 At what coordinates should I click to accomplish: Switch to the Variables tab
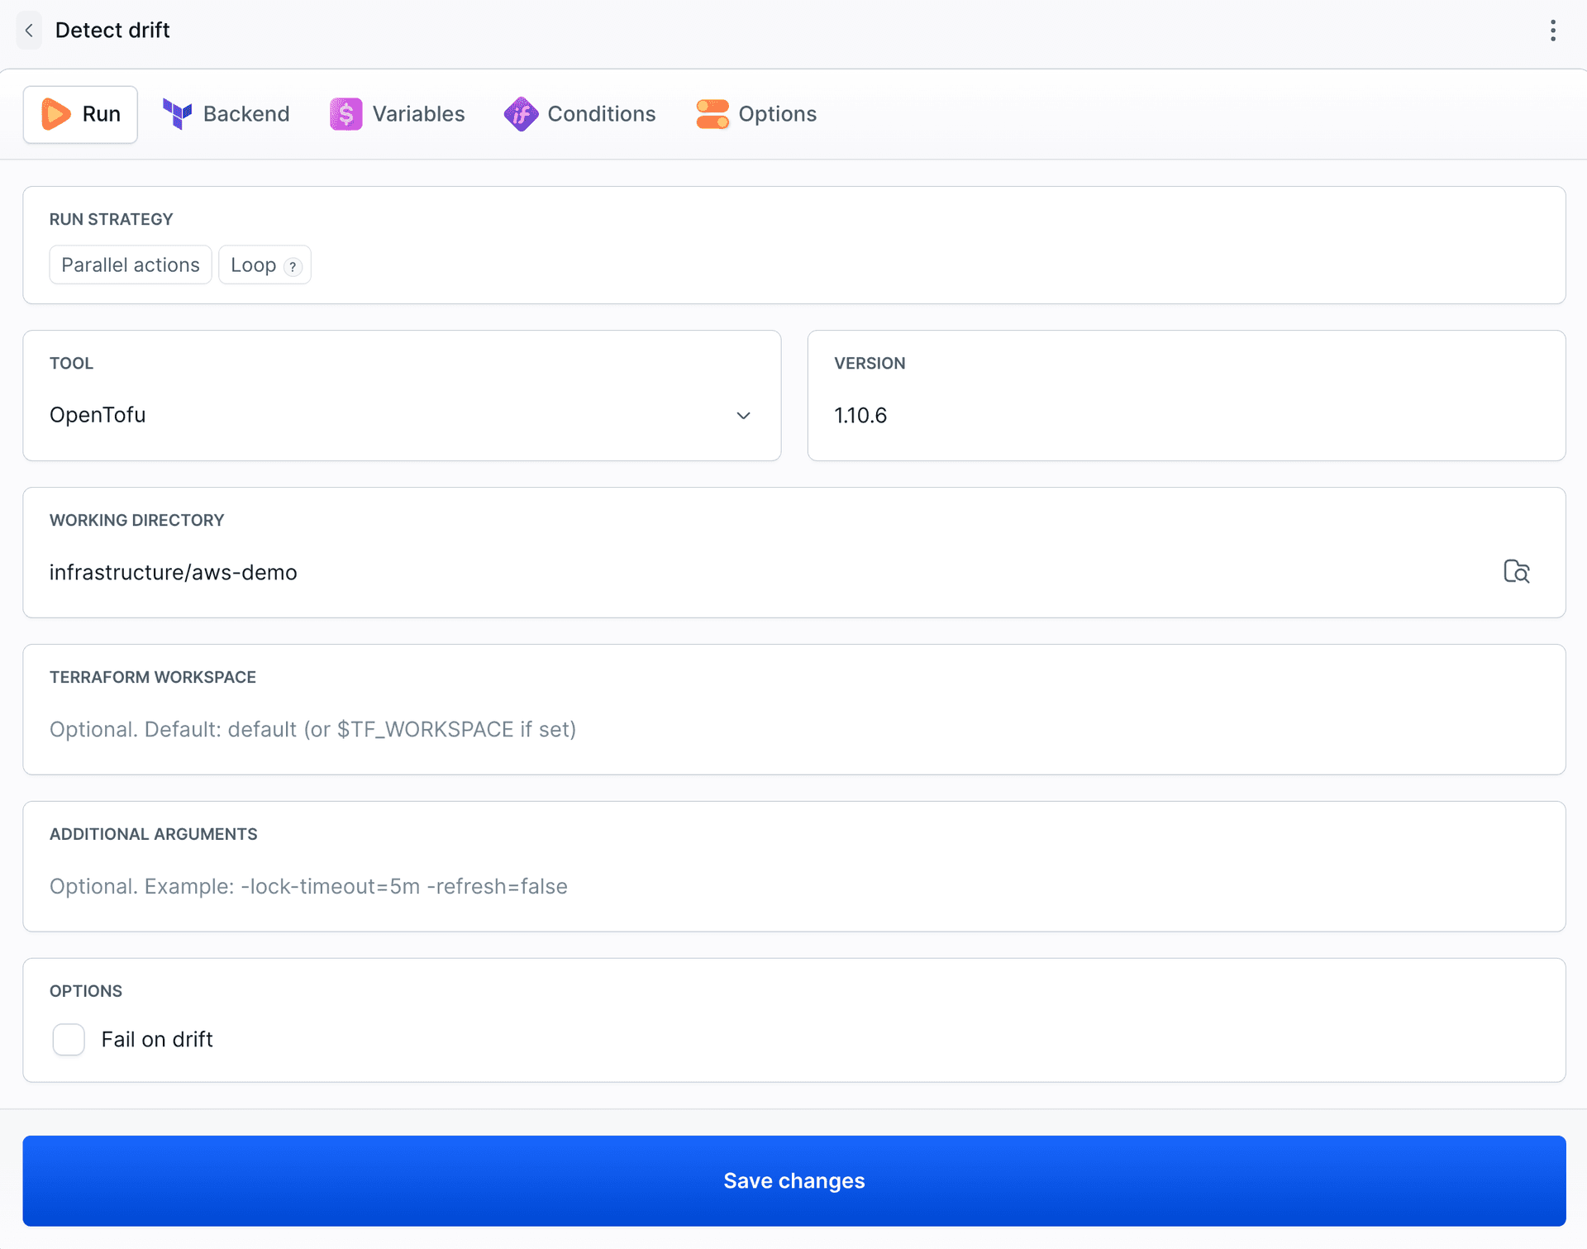[x=398, y=114]
